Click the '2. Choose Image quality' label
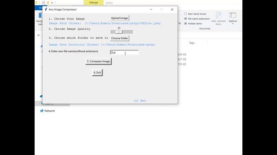This screenshot has width=277, height=155. [69, 29]
